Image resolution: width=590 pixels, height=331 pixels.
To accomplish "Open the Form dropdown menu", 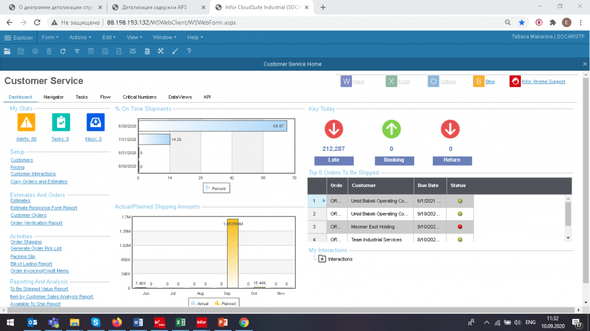I will [x=50, y=37].
